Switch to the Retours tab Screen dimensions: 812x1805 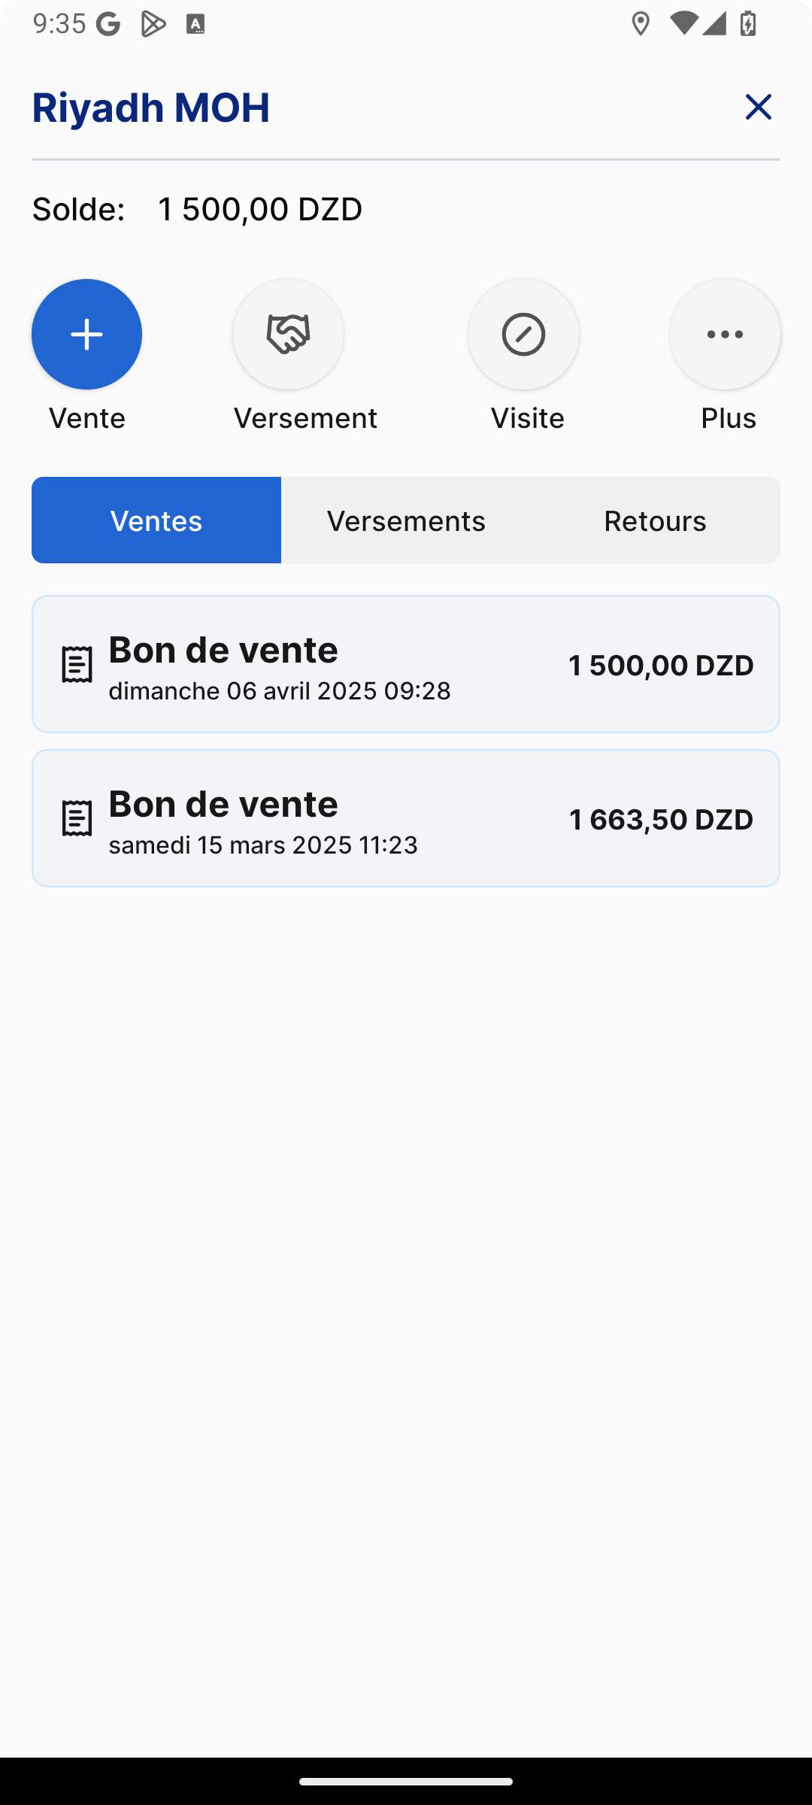point(655,520)
